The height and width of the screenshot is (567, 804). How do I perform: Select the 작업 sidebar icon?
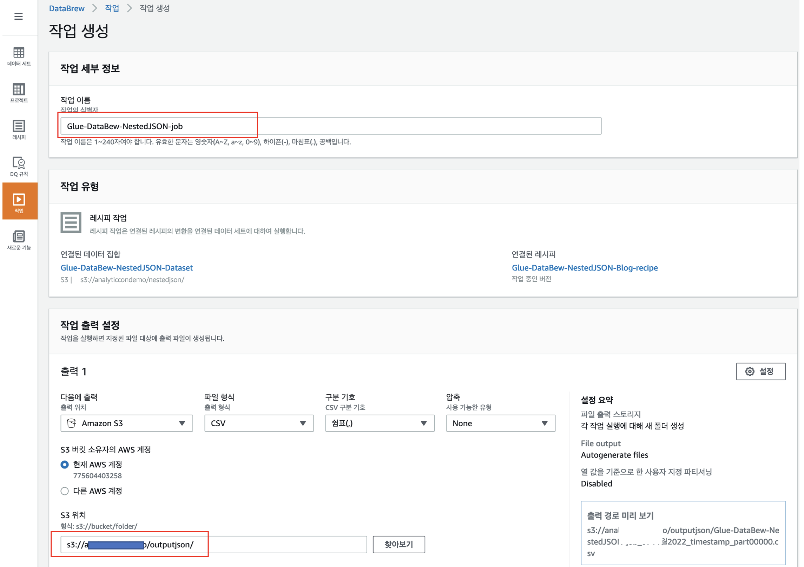click(19, 202)
